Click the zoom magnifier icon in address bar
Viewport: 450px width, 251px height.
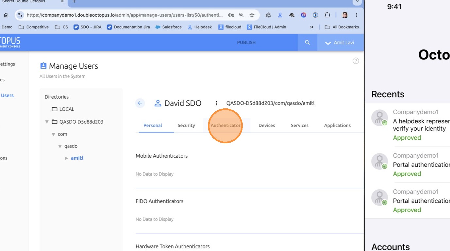242,15
